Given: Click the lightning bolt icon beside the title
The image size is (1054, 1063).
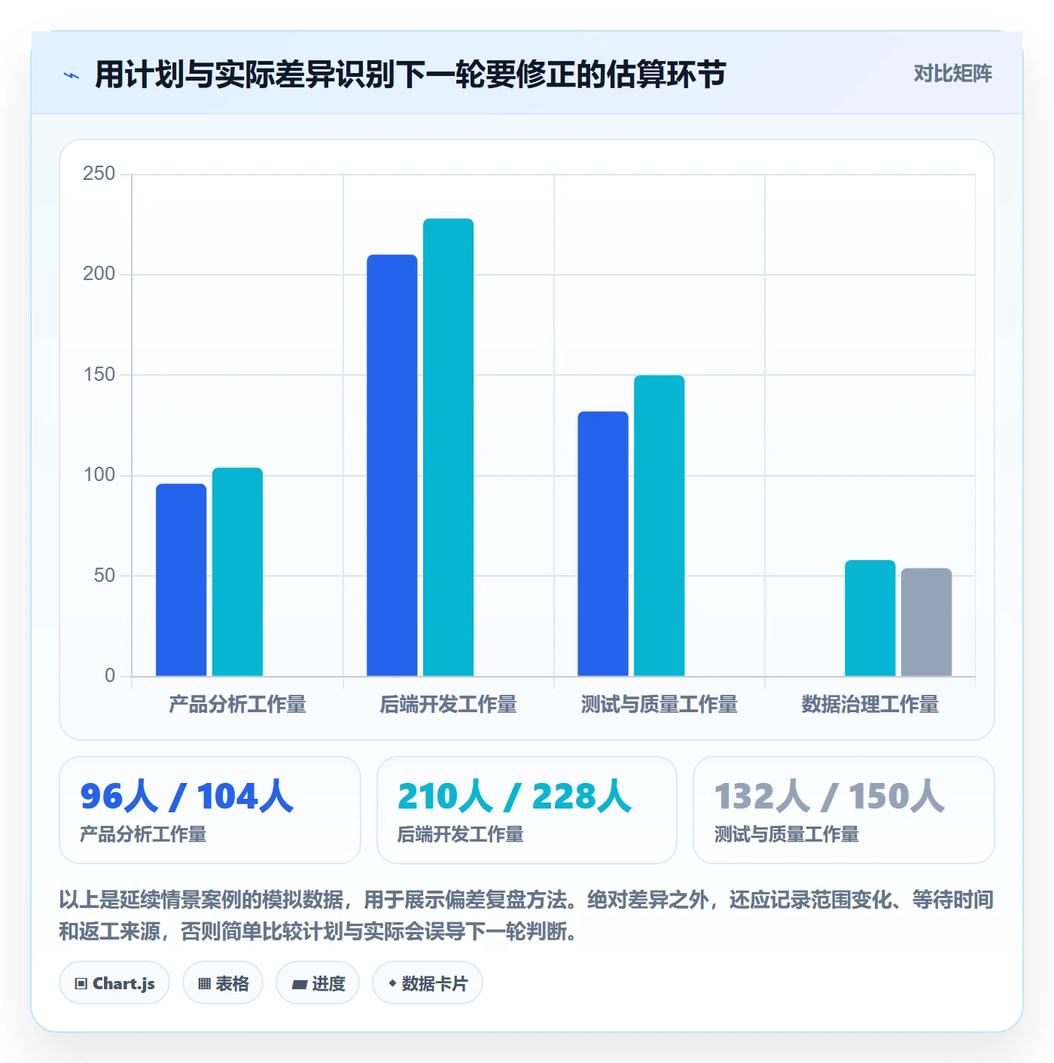Looking at the screenshot, I should point(72,75).
